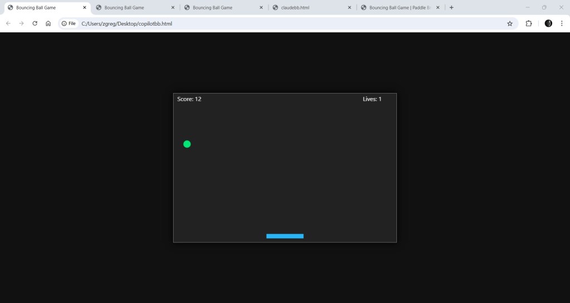Close the Bouncing Ball Game | Paddle tab
The image size is (570, 303).
coord(438,8)
